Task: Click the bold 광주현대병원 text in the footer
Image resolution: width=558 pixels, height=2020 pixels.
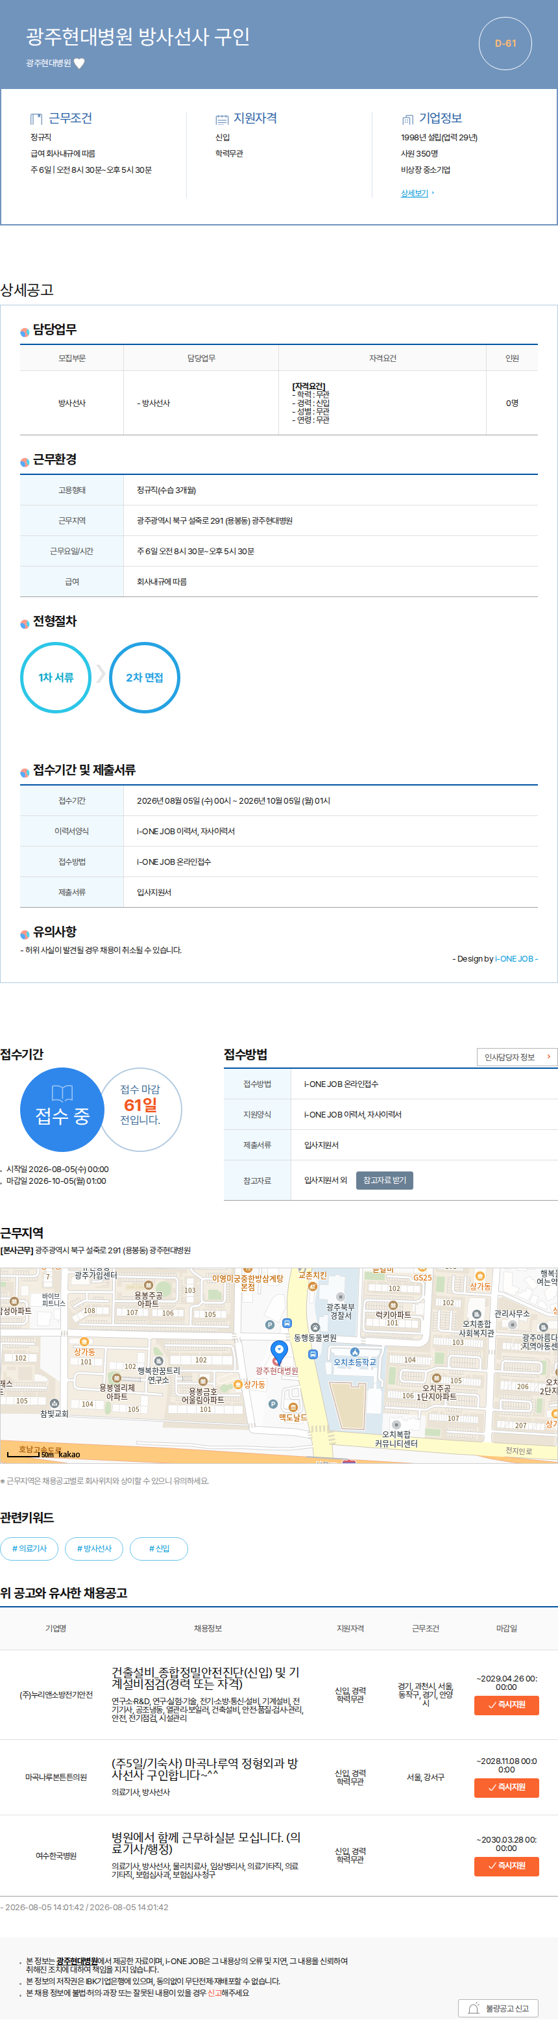Action: coord(77,1960)
